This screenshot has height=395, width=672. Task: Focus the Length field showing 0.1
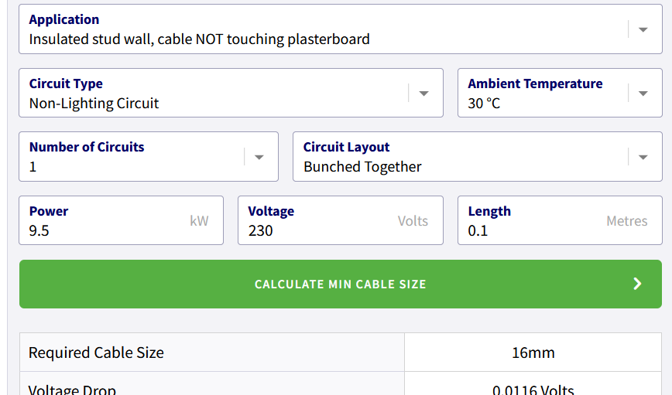(478, 230)
